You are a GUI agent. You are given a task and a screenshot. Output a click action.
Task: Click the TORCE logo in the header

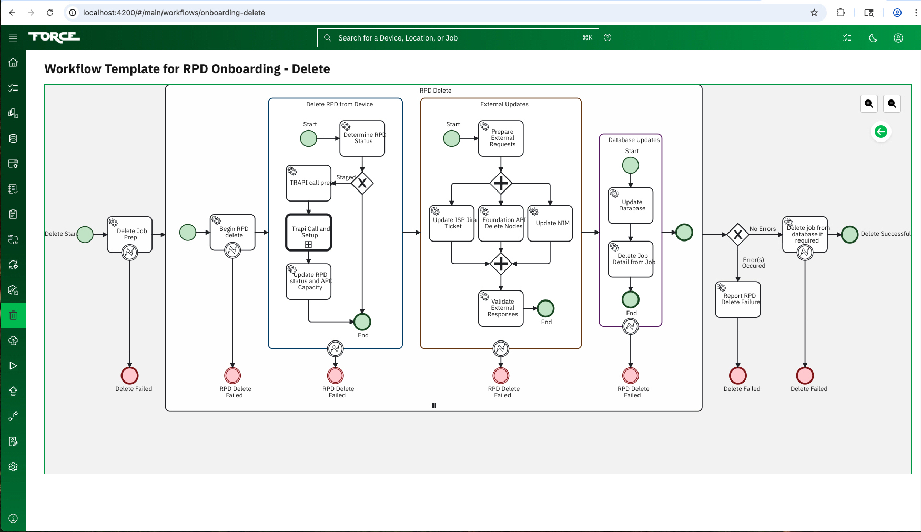[54, 37]
